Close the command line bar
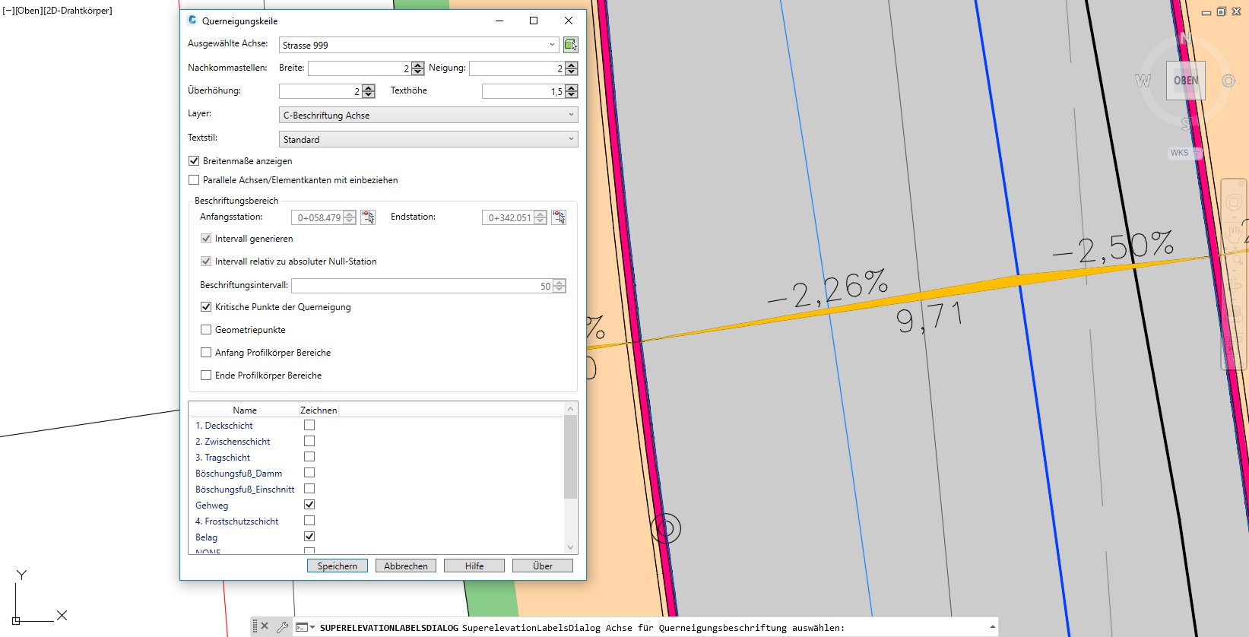1249x637 pixels. point(265,626)
